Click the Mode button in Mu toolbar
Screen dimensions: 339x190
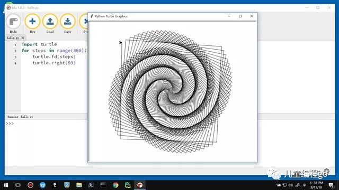13,23
